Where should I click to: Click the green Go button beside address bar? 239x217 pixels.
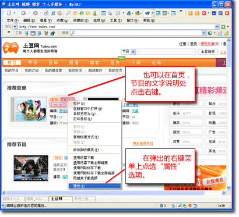[223, 27]
